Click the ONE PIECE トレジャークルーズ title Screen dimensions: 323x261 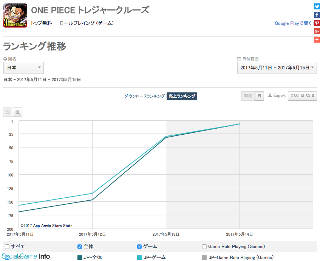coord(90,10)
